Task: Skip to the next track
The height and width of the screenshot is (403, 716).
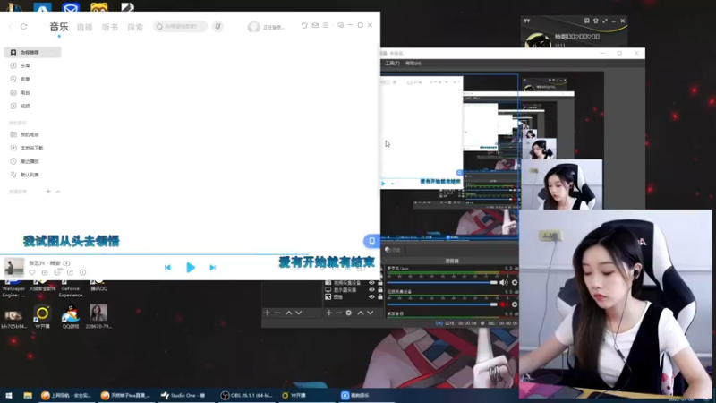Action: 213,267
